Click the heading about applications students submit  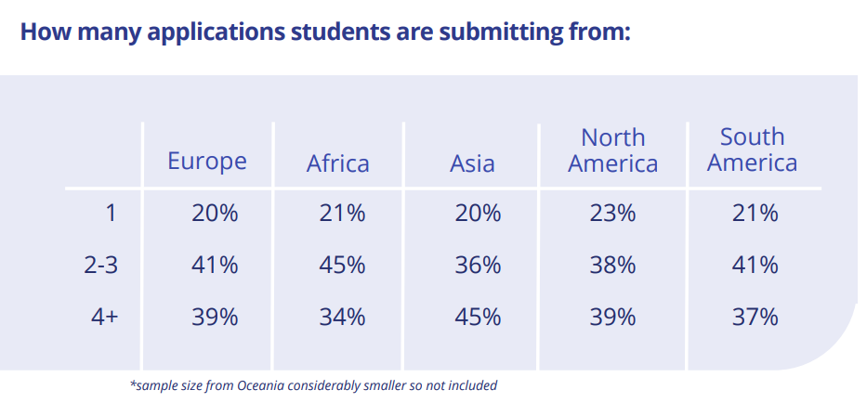coord(325,32)
